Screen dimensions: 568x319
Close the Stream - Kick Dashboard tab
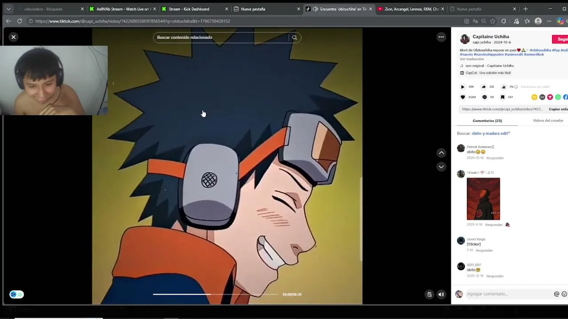point(227,9)
